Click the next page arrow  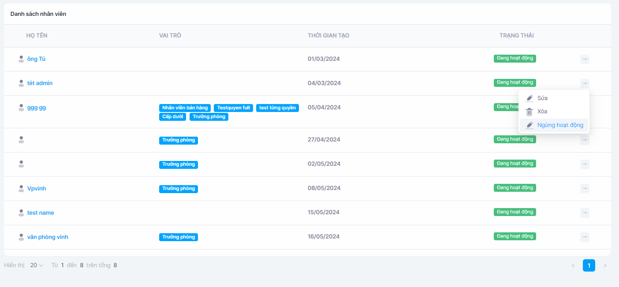point(605,265)
